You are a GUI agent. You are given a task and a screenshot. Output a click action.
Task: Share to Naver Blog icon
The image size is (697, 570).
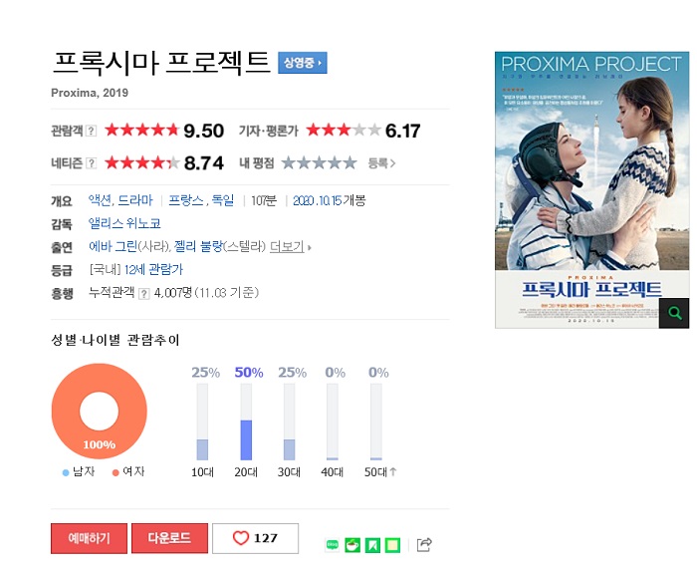click(332, 545)
